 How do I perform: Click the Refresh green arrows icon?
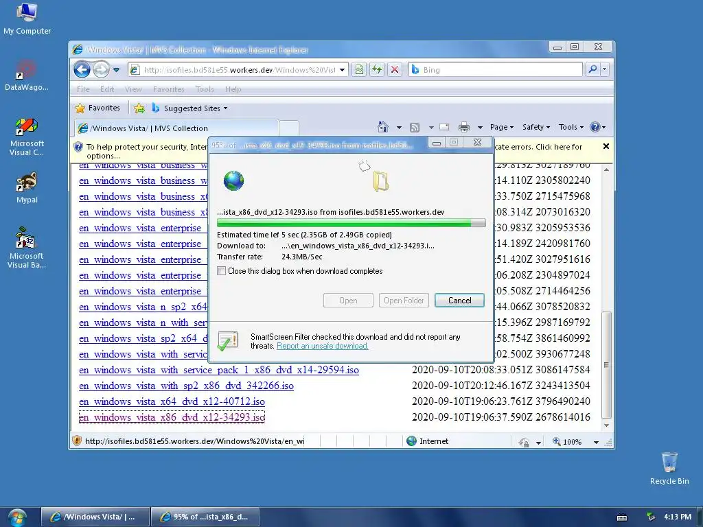pos(377,69)
